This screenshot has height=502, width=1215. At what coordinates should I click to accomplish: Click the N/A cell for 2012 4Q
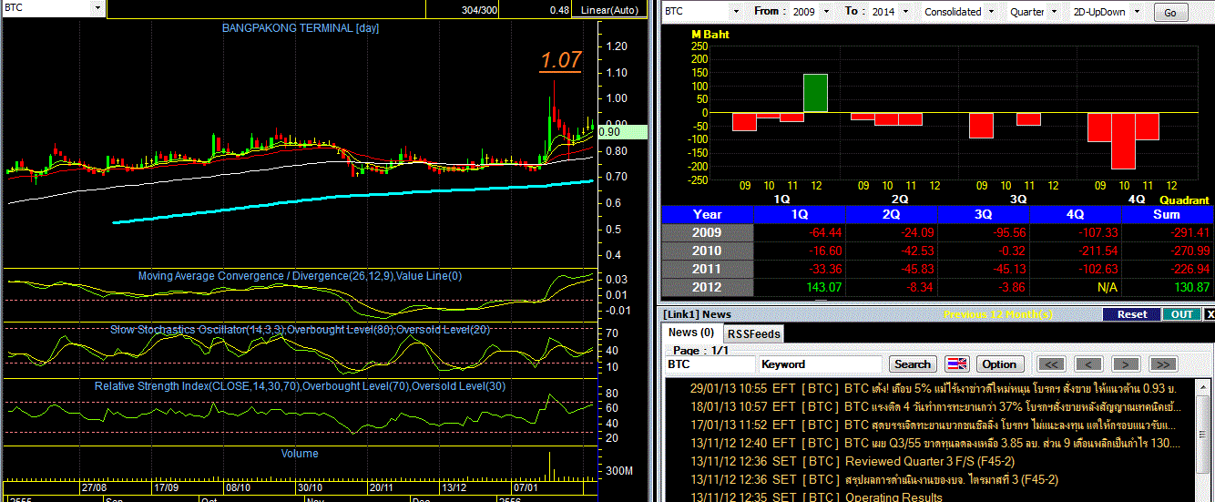(1075, 287)
